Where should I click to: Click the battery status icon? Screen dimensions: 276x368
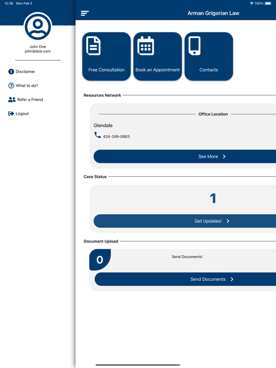click(268, 3)
